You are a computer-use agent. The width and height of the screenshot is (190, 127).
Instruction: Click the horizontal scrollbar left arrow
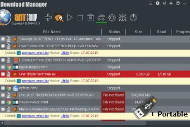point(2,123)
